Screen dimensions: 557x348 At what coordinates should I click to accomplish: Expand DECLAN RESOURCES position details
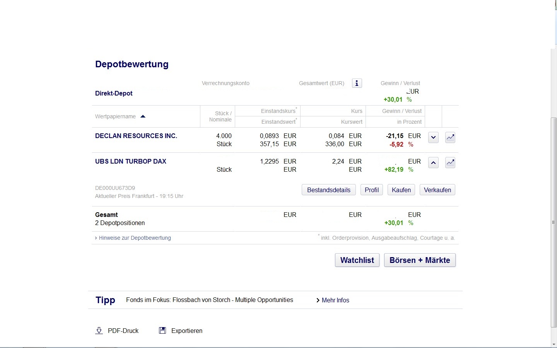click(433, 137)
